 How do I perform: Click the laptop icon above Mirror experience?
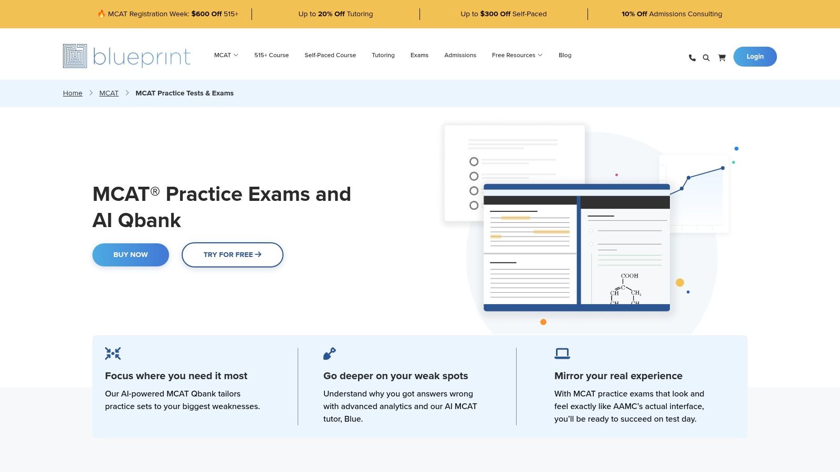pyautogui.click(x=562, y=353)
